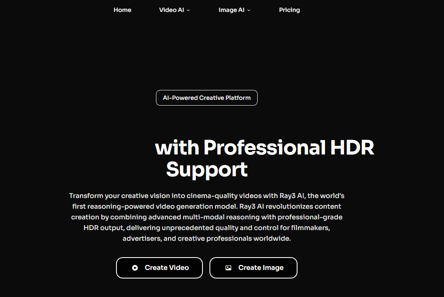The height and width of the screenshot is (297, 444).
Task: Click the Image AI navigation item
Action: (x=232, y=10)
